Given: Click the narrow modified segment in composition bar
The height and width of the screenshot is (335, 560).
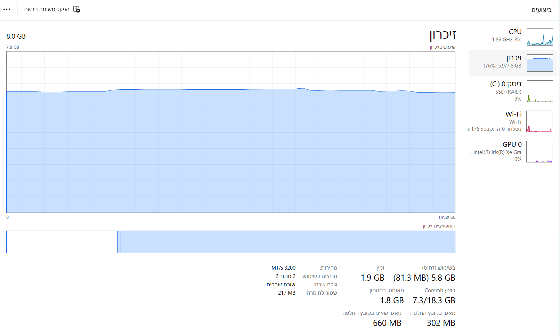Looking at the screenshot, I should coord(119,242).
